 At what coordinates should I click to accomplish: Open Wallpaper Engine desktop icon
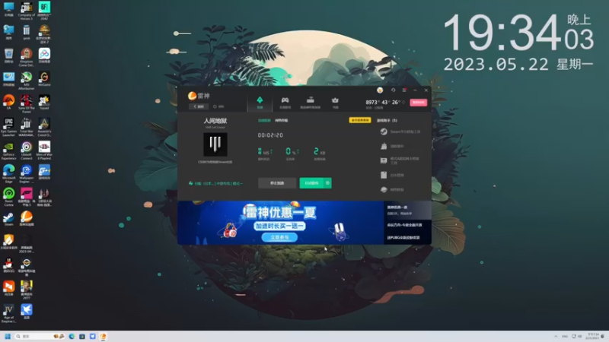(27, 174)
